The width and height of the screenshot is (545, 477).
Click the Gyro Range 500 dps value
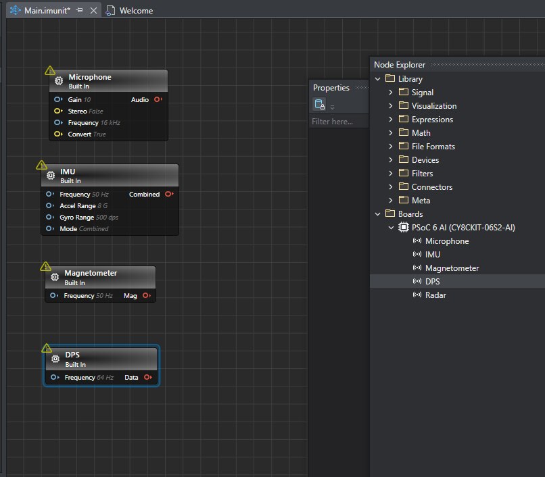tap(107, 217)
